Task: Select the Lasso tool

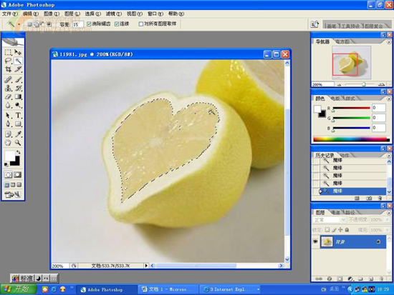Action: coord(8,61)
